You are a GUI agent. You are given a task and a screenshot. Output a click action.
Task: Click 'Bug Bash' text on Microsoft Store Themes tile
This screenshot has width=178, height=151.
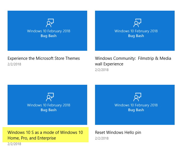pos(48,36)
